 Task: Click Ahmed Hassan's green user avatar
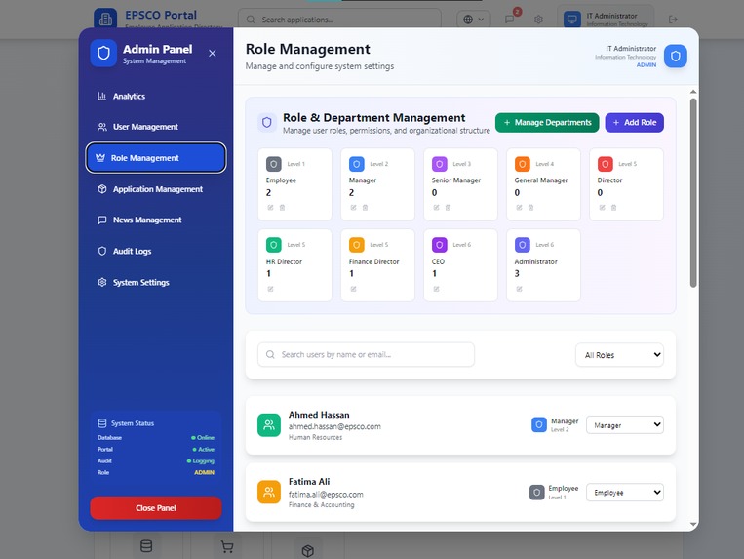coord(269,425)
